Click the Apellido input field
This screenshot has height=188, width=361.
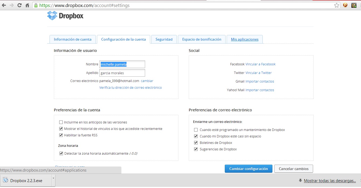122,73
